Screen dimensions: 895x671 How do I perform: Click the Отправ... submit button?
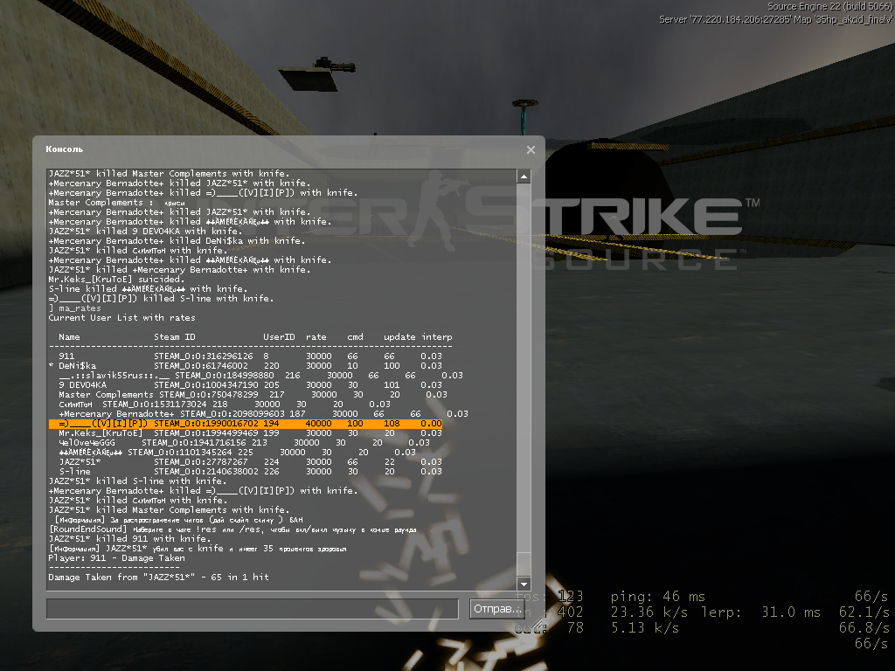pyautogui.click(x=496, y=609)
